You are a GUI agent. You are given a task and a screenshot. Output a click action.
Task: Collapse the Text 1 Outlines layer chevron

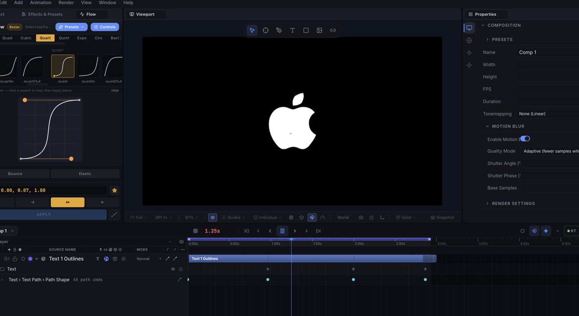click(37, 259)
